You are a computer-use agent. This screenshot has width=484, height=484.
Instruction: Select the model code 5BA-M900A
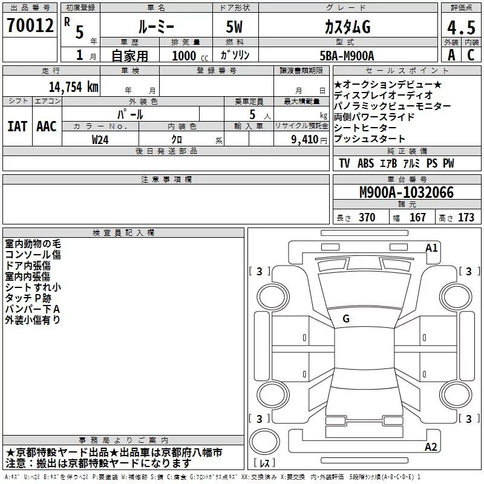tap(347, 56)
